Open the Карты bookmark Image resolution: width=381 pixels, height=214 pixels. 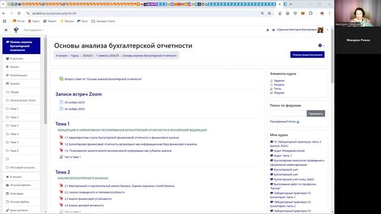(x=34, y=21)
